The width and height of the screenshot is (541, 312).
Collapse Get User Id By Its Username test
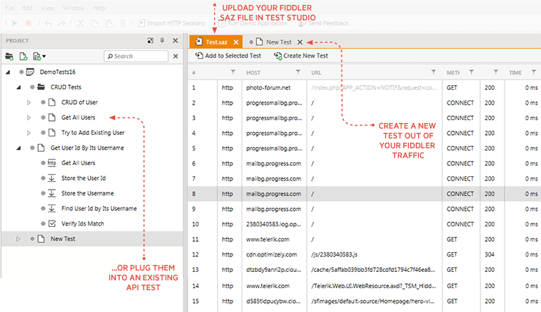[x=19, y=148]
